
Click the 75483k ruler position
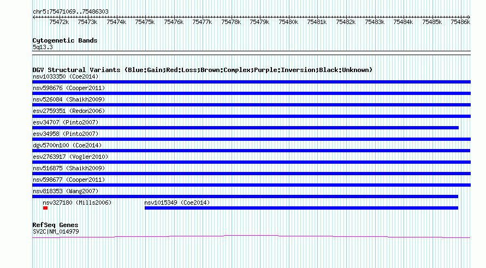(375, 22)
